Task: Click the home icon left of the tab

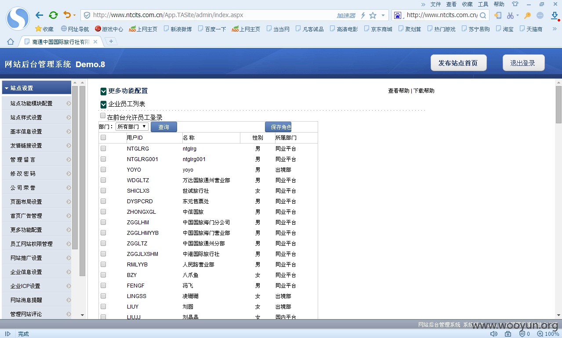Action: (11, 42)
